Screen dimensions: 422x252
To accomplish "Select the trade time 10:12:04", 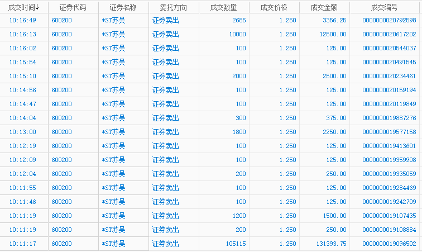I will [22, 174].
